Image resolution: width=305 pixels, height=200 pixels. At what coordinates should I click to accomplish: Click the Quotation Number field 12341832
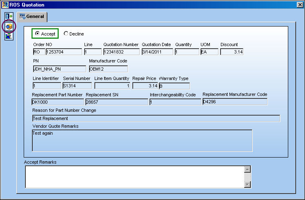[121, 52]
